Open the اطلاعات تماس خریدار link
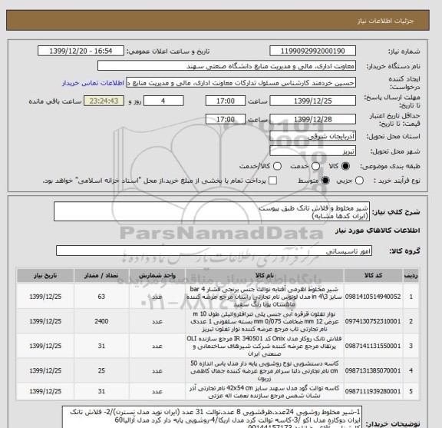Screen dimensions: 442x428 (93, 83)
